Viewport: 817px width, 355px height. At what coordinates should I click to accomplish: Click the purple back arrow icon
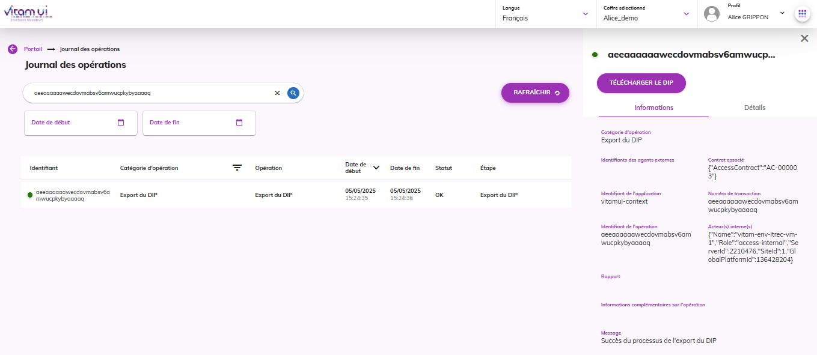click(13, 49)
